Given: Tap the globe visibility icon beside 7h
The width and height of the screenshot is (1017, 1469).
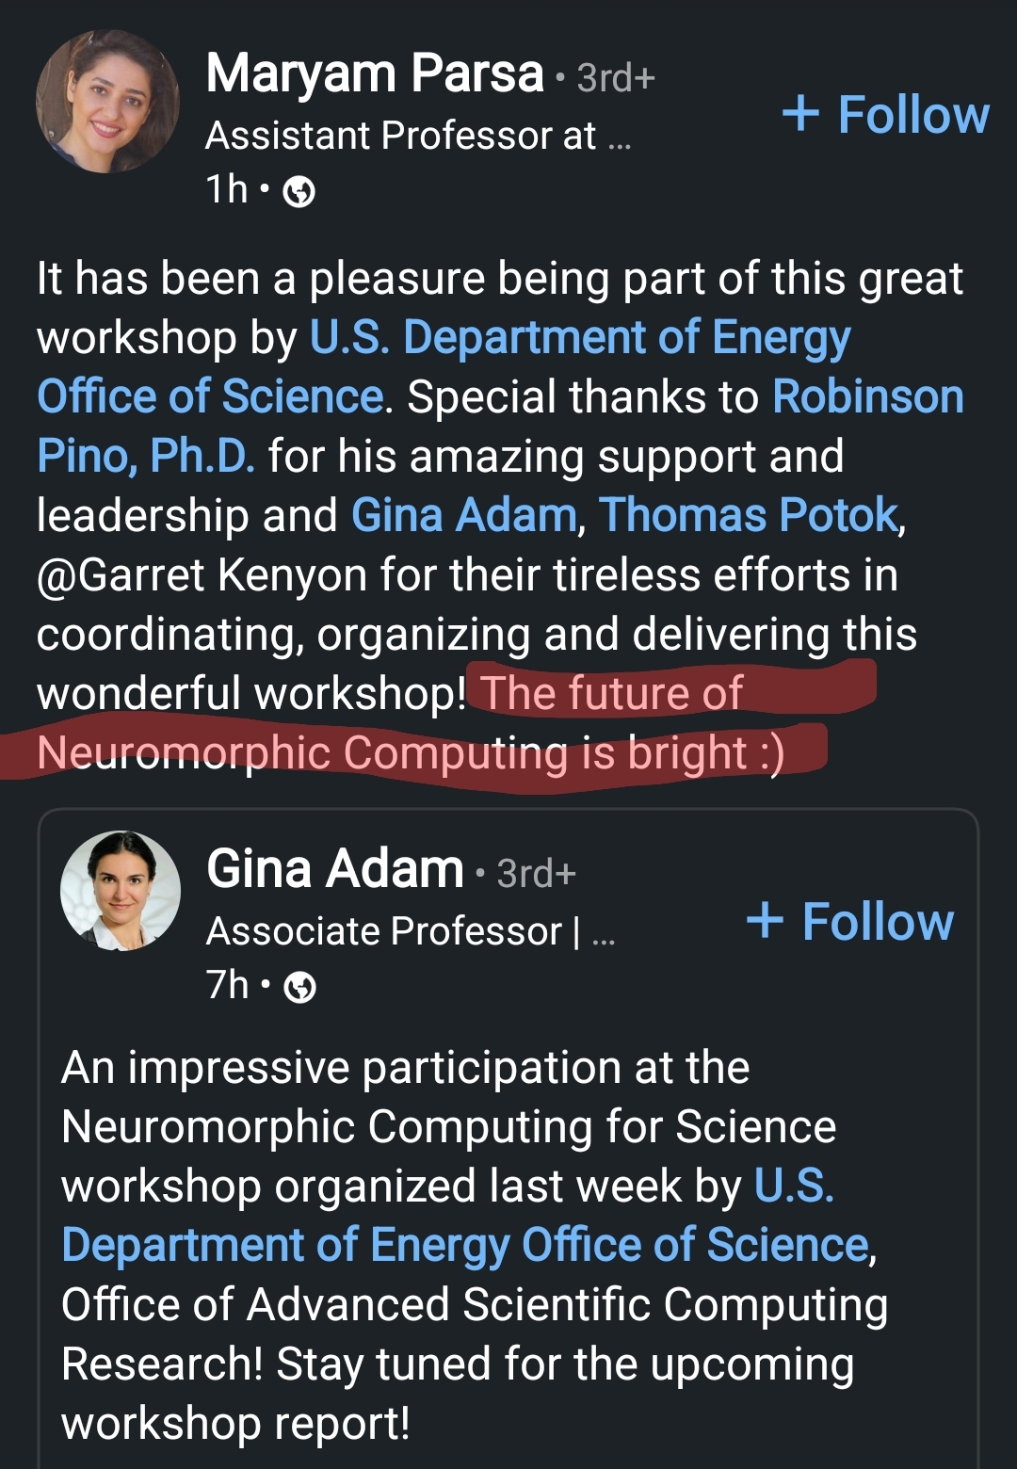Looking at the screenshot, I should point(300,988).
